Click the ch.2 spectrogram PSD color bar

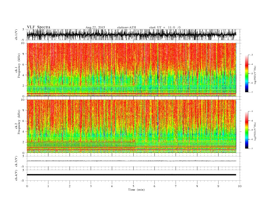click(246, 130)
